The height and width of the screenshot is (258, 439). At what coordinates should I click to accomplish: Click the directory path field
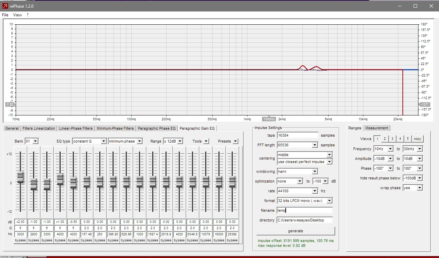pyautogui.click(x=305, y=220)
